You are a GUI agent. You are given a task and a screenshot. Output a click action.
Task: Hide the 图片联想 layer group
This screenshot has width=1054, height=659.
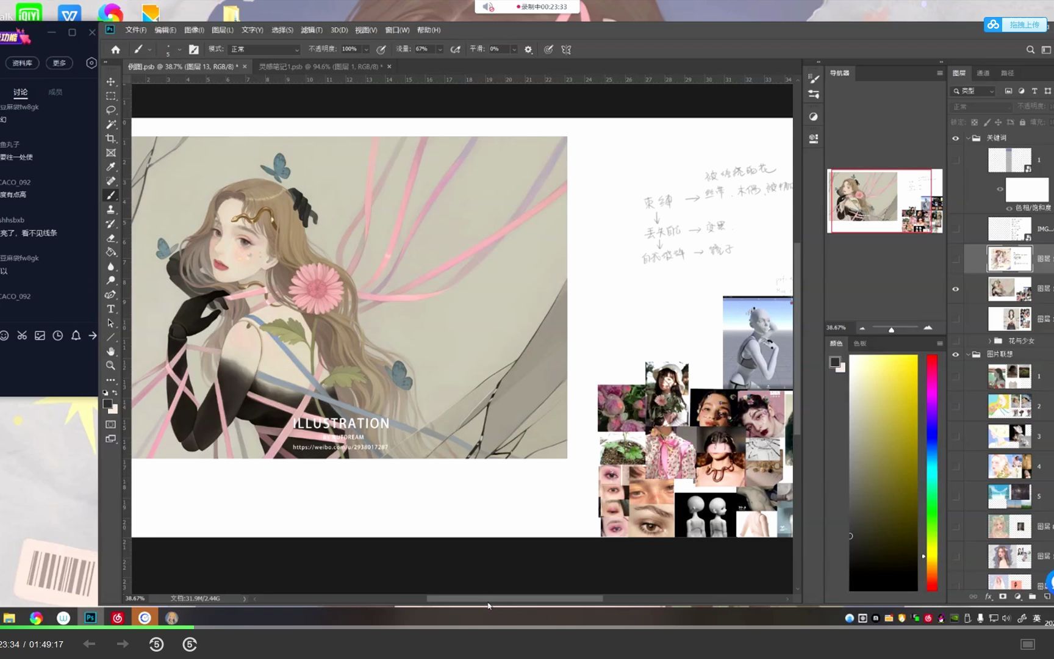(x=956, y=355)
